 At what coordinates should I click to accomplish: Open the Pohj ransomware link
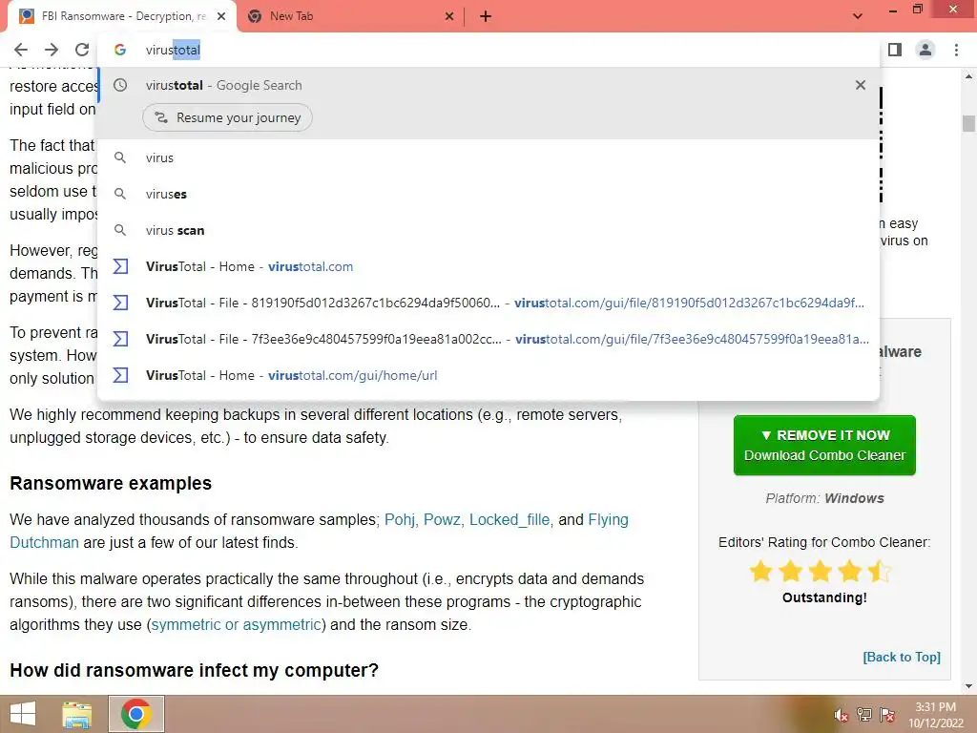coord(400,519)
